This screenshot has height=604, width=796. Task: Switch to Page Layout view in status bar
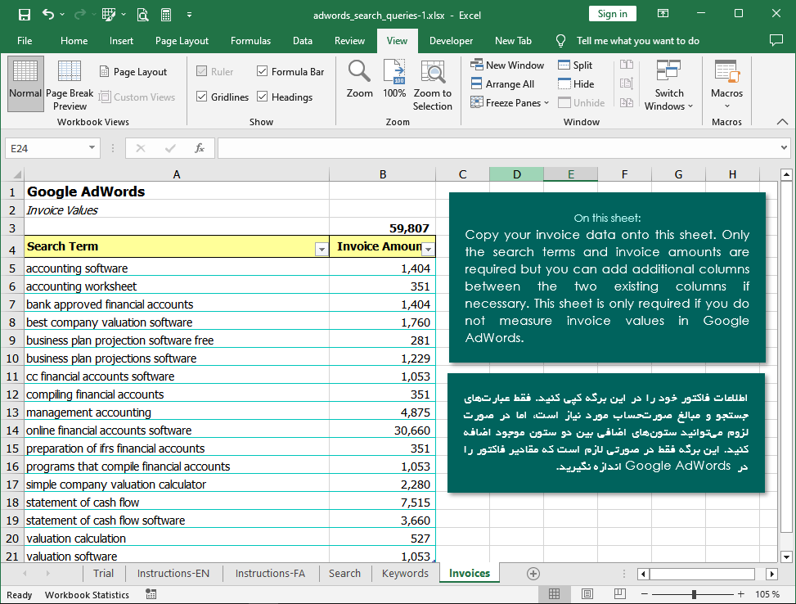tap(587, 594)
